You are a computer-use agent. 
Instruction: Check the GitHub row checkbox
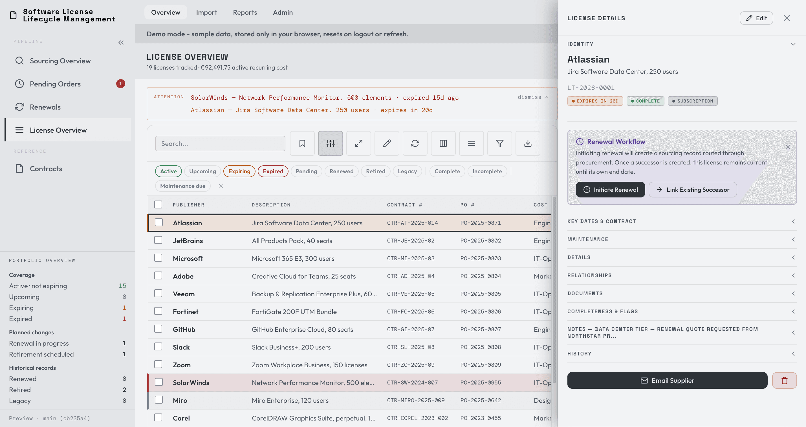(x=158, y=329)
